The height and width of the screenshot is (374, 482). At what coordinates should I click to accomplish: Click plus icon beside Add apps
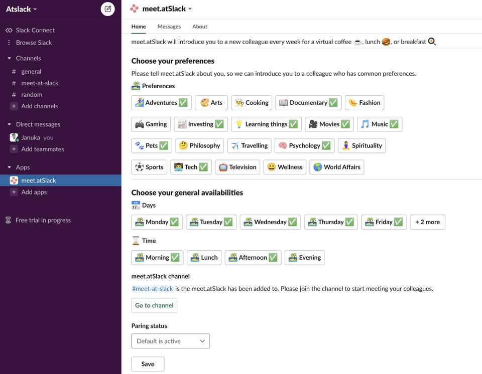[14, 192]
